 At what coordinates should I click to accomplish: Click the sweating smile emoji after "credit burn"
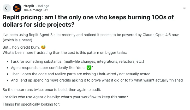tap(43, 47)
